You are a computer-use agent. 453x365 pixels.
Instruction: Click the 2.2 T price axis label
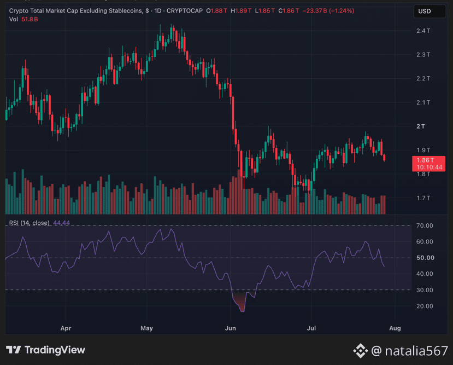pos(423,78)
